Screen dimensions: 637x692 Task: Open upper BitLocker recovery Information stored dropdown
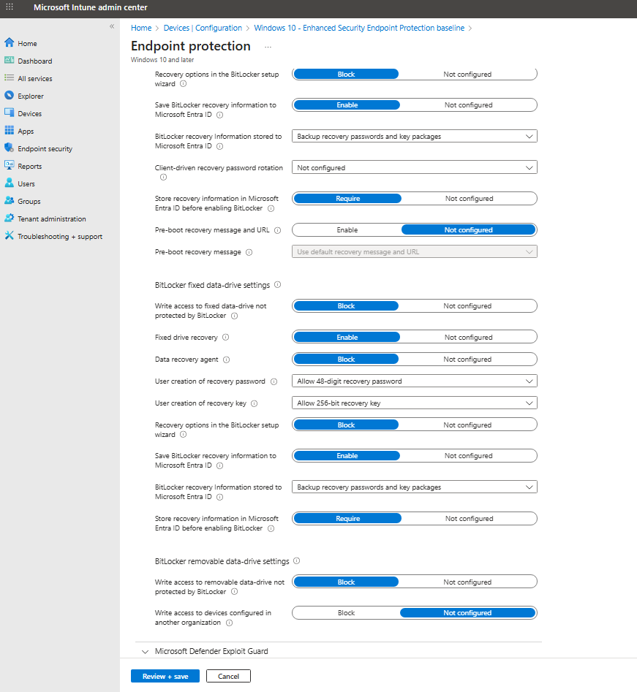(x=415, y=137)
